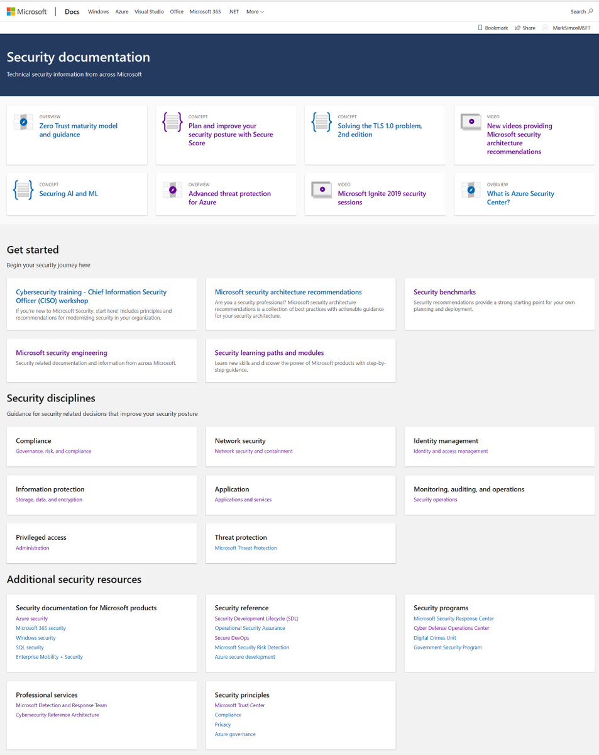Open Applications and services link
Viewport: 599px width, 755px height.
pyautogui.click(x=243, y=500)
